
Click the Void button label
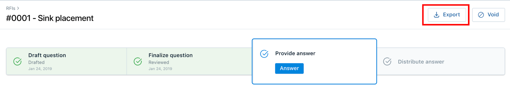(x=493, y=15)
